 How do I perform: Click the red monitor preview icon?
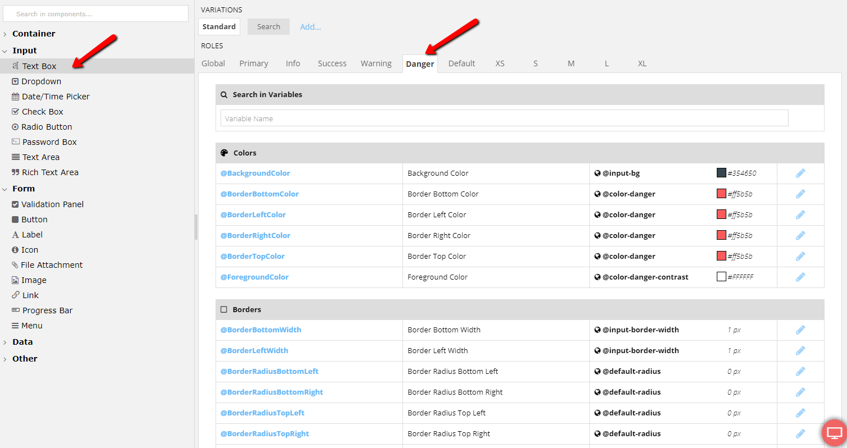tap(834, 433)
